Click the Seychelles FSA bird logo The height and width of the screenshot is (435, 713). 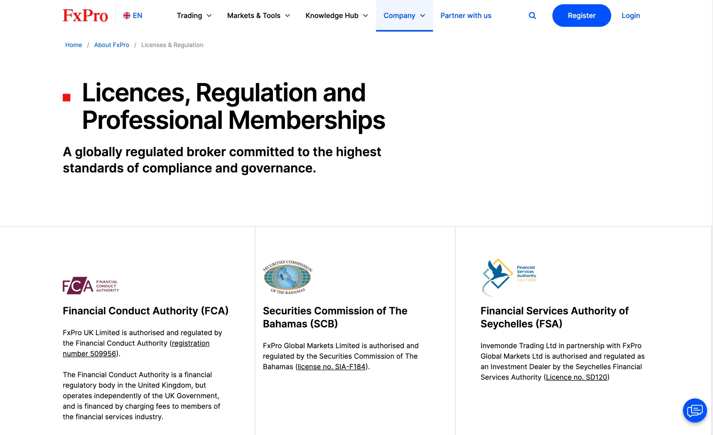tap(509, 277)
